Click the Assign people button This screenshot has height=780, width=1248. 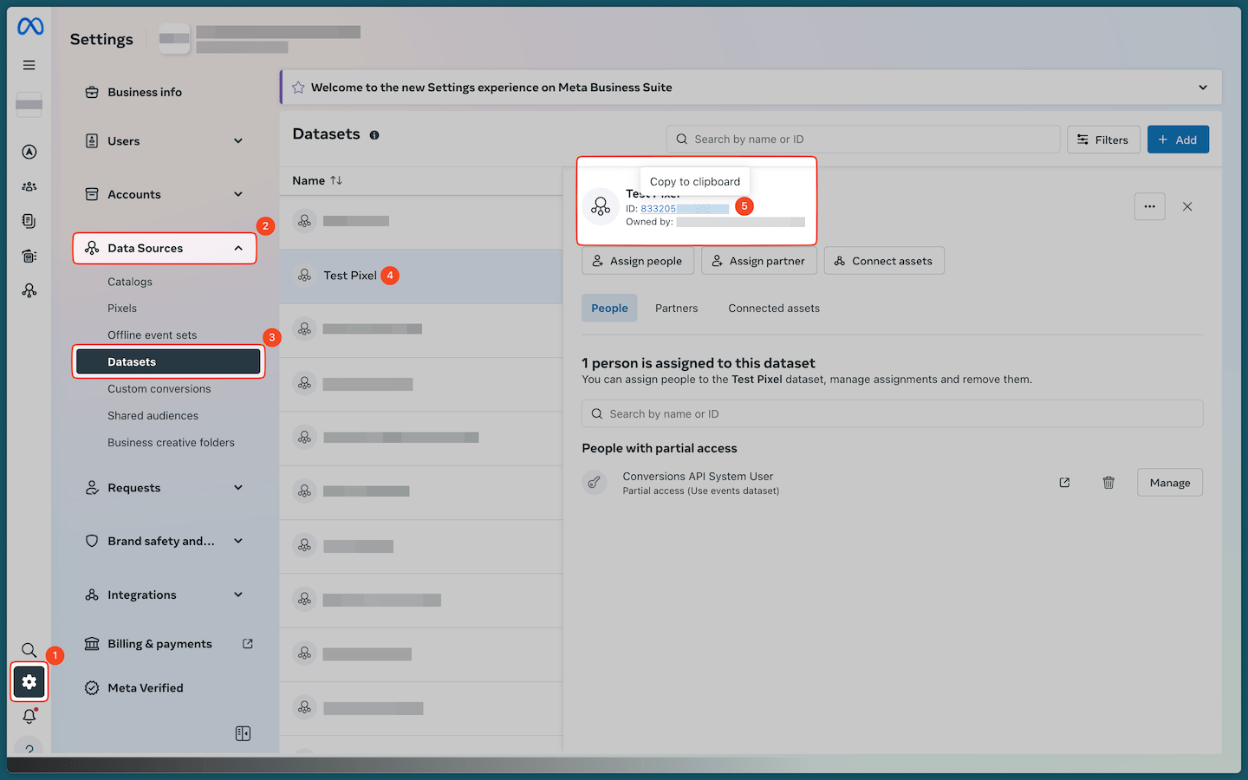[638, 260]
